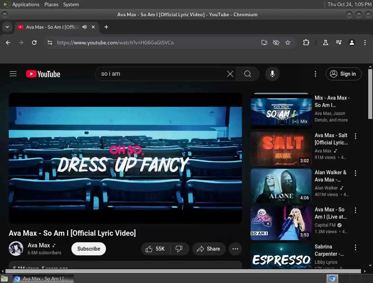The height and width of the screenshot is (283, 373).
Task: Open YouTube settings three-dot menu
Action: click(315, 74)
